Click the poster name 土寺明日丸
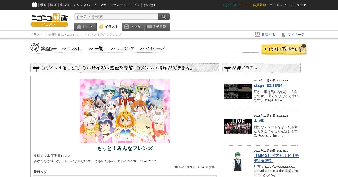Image resolution: width=338 pixels, height=177 pixels. click(55, 156)
